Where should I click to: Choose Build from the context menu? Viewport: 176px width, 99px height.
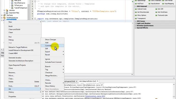point(23,26)
